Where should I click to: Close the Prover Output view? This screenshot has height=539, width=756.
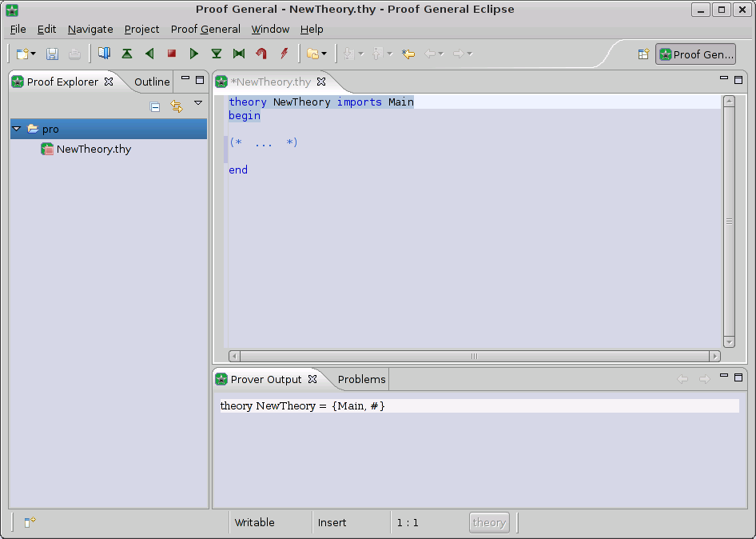(312, 379)
